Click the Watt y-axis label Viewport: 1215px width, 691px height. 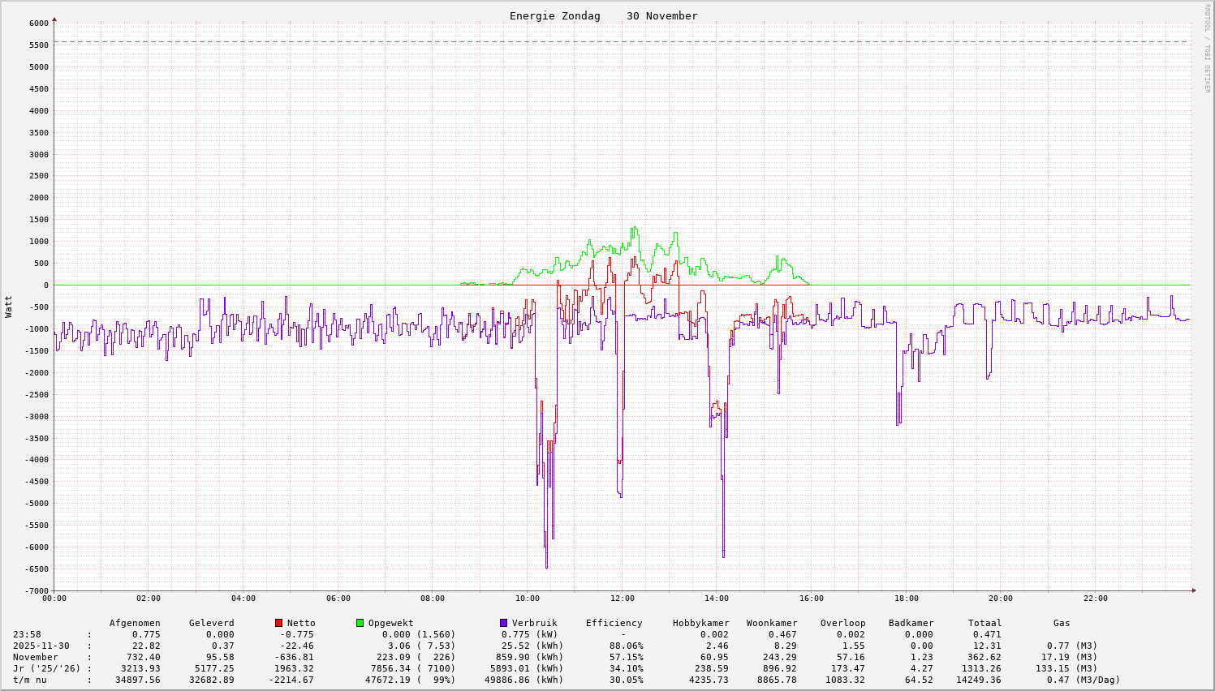[9, 307]
